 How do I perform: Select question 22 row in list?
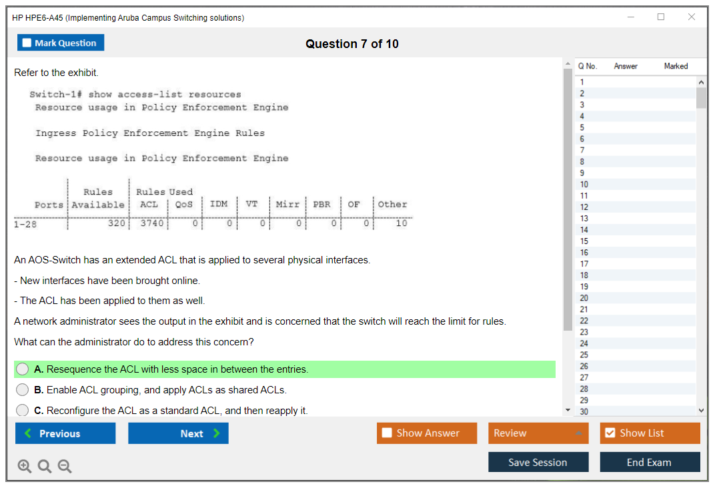point(584,321)
